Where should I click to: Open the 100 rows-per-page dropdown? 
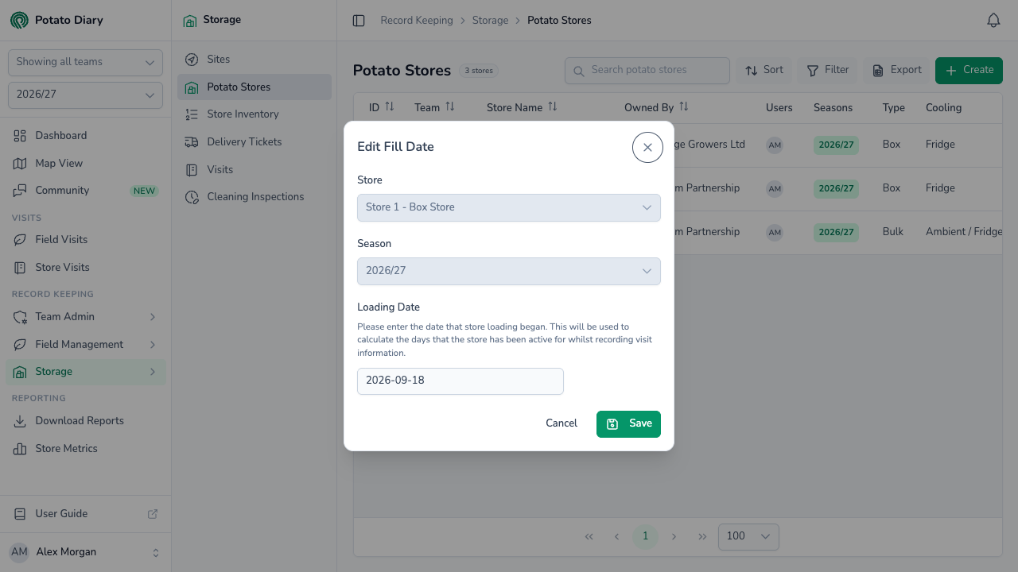748,536
